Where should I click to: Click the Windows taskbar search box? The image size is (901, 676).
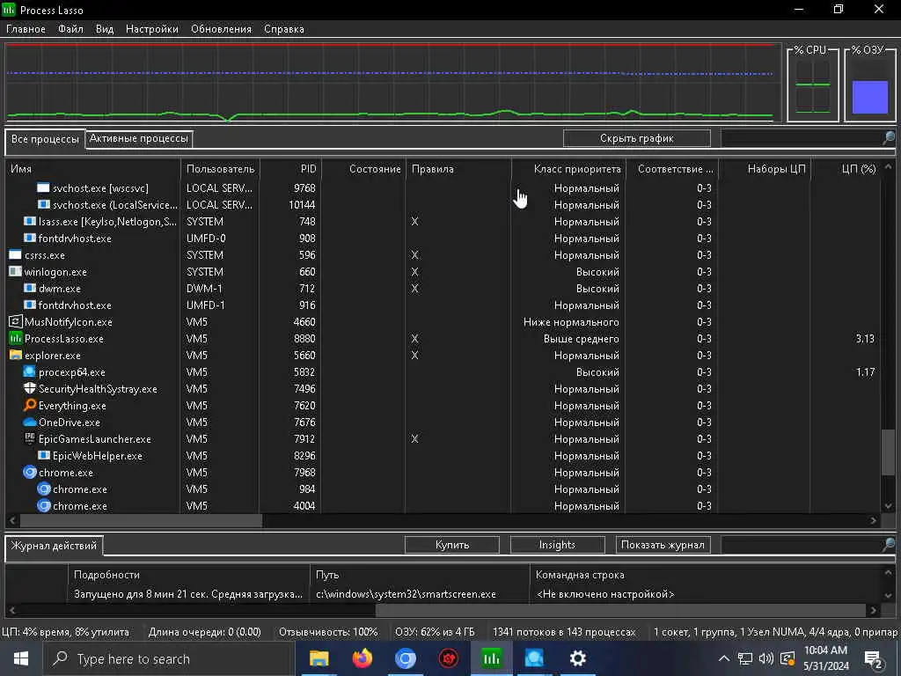click(x=170, y=658)
